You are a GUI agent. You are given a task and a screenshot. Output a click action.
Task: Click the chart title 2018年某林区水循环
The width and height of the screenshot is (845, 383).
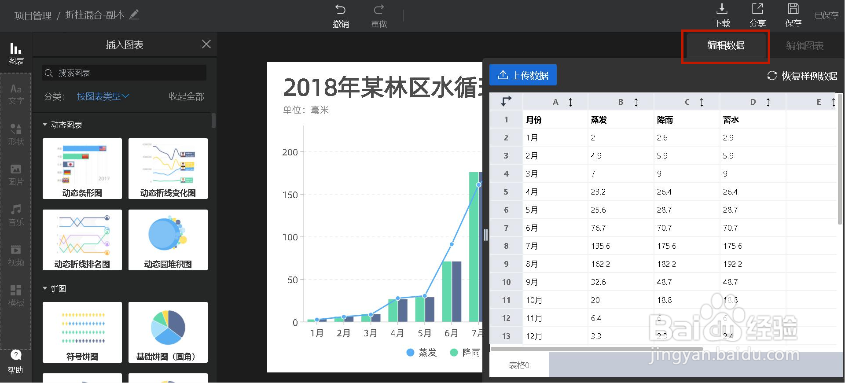pos(383,87)
